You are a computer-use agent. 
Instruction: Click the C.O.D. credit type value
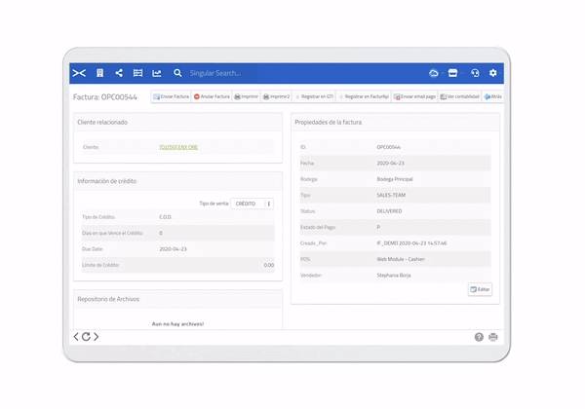coord(166,217)
